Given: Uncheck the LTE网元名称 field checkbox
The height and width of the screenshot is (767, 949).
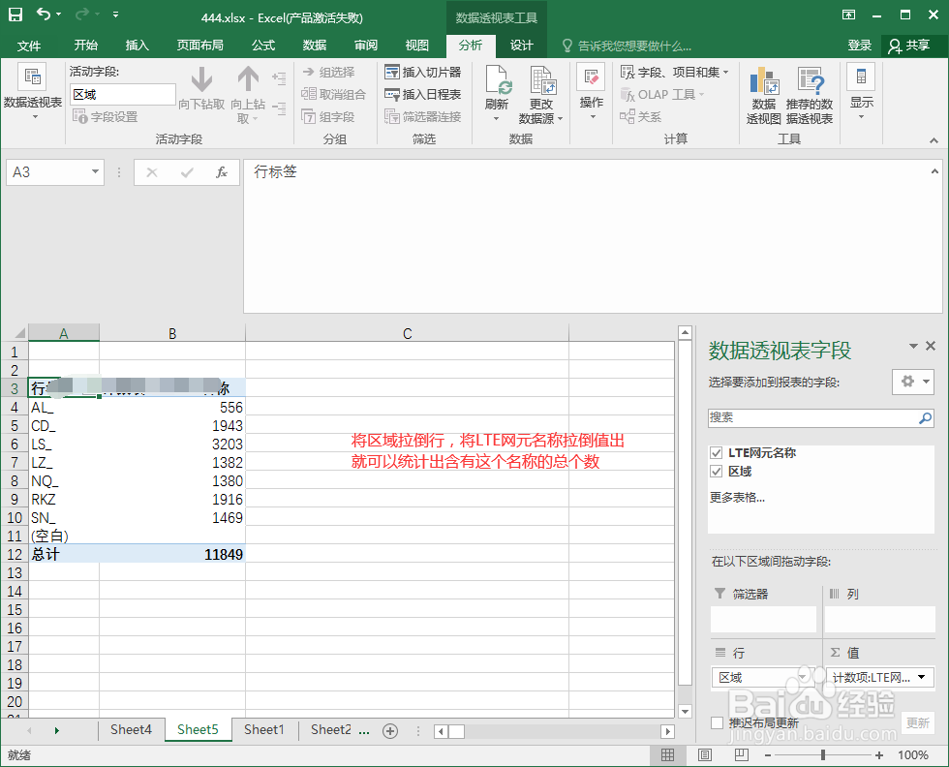Looking at the screenshot, I should [717, 453].
